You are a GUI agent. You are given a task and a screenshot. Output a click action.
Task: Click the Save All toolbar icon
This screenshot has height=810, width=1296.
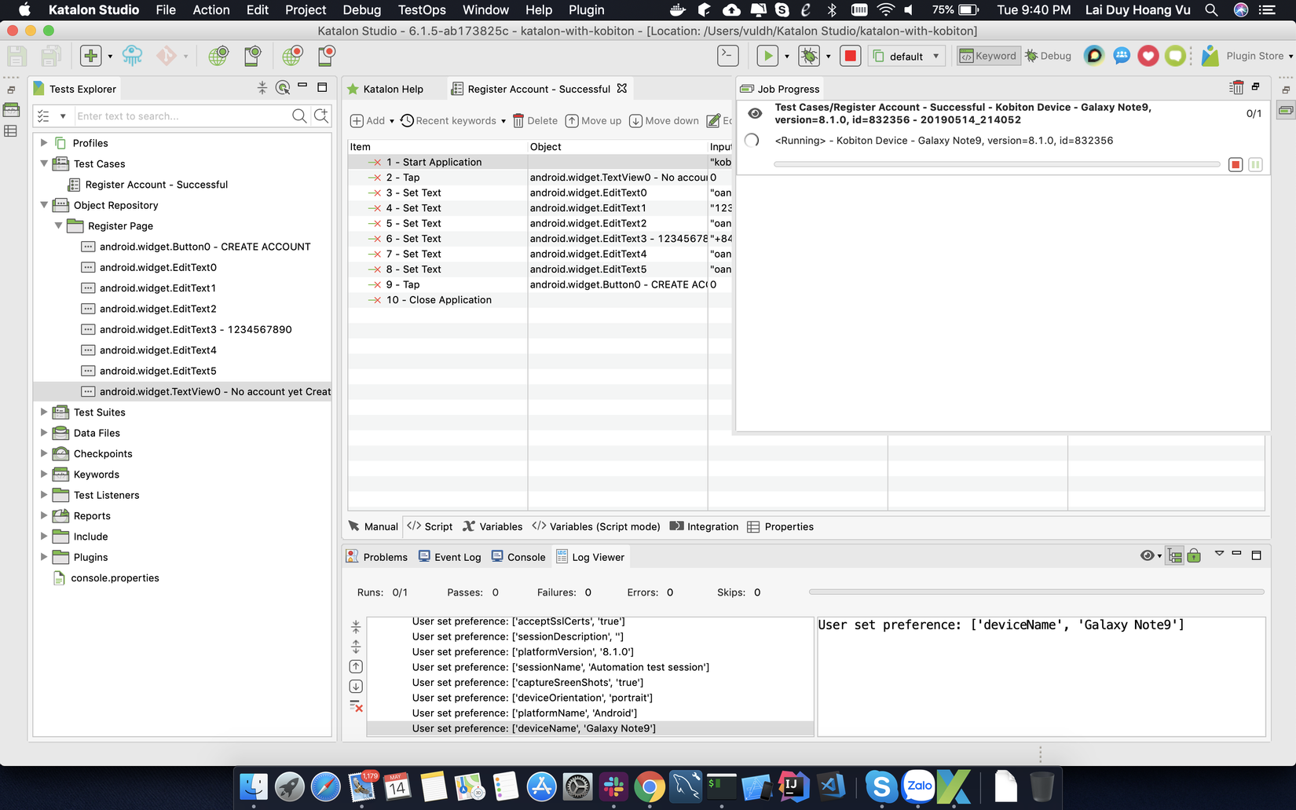coord(52,56)
